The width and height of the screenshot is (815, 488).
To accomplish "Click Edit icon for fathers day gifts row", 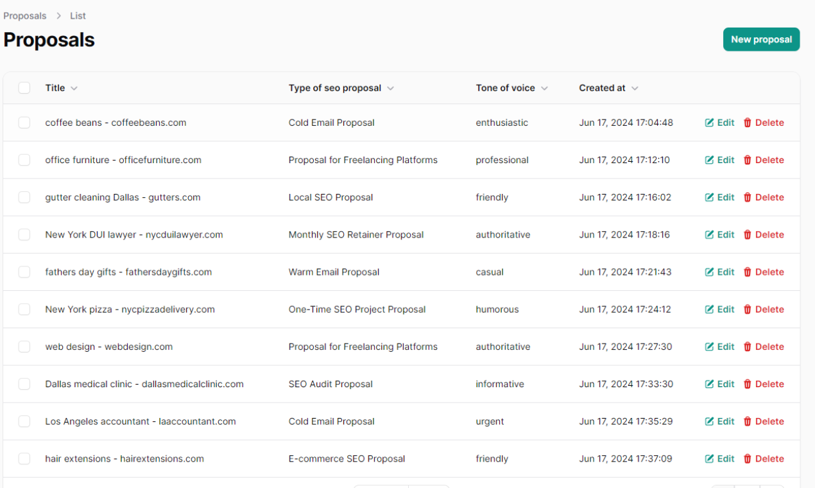I will coord(709,272).
